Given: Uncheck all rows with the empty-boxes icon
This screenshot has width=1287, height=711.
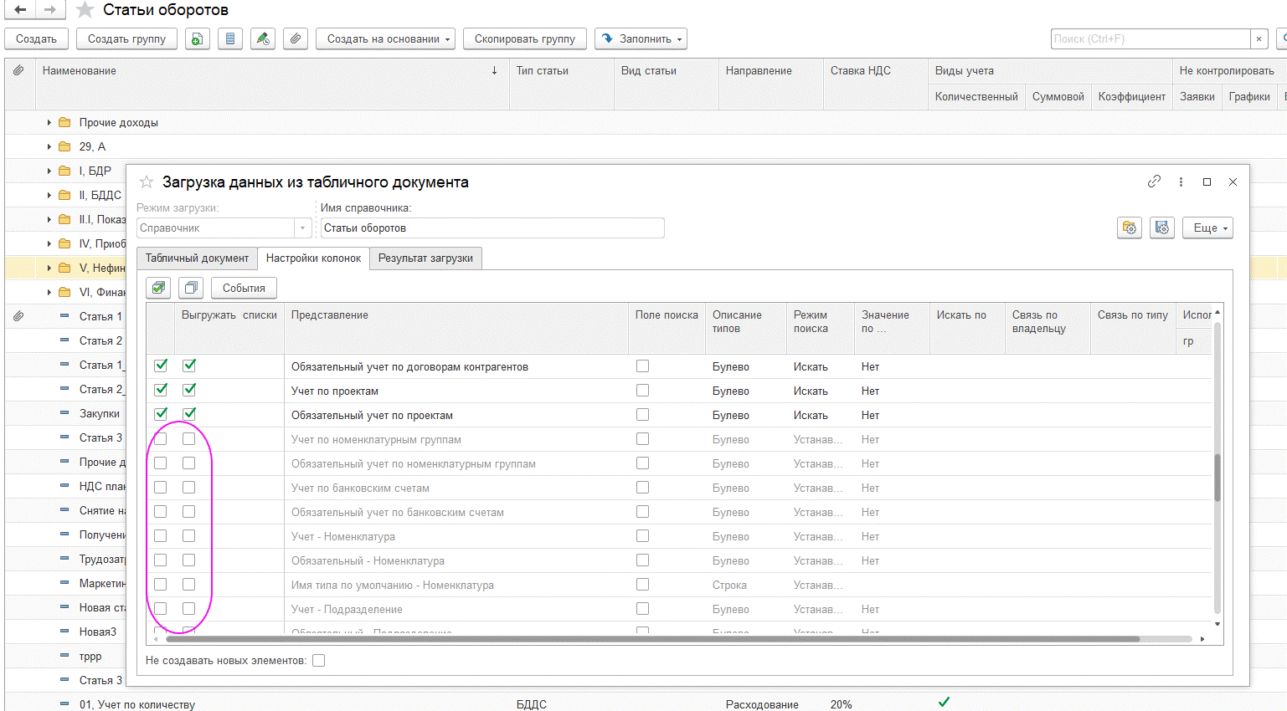Looking at the screenshot, I should coord(191,288).
